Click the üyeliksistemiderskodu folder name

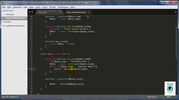point(15,26)
